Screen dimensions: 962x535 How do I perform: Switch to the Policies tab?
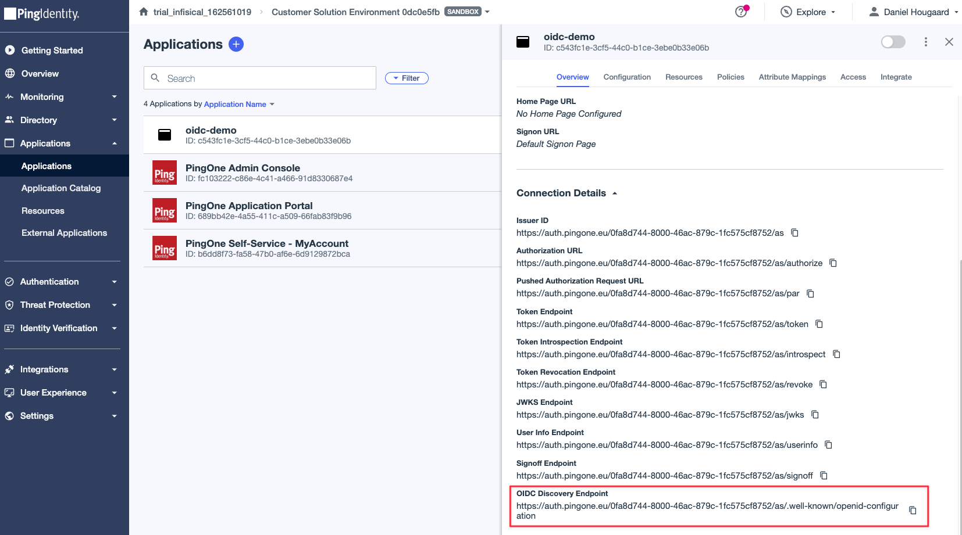[731, 77]
